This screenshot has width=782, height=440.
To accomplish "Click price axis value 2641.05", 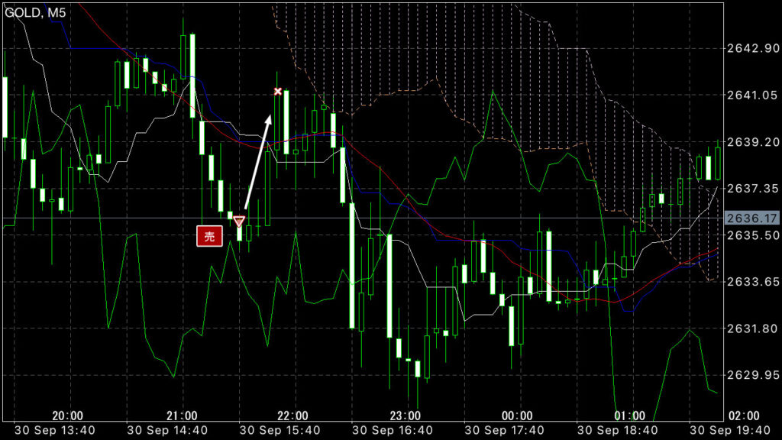I will click(x=752, y=95).
